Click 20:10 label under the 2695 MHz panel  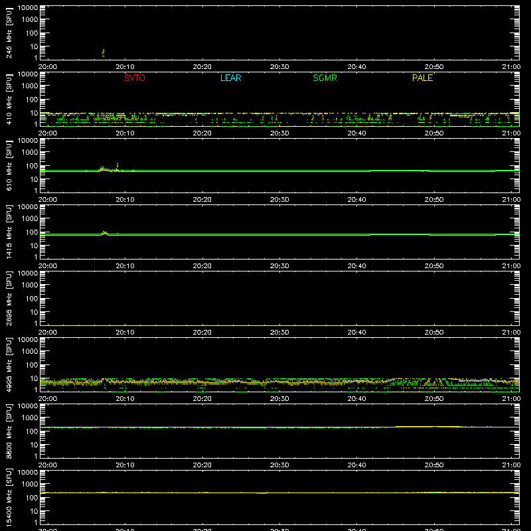click(125, 333)
